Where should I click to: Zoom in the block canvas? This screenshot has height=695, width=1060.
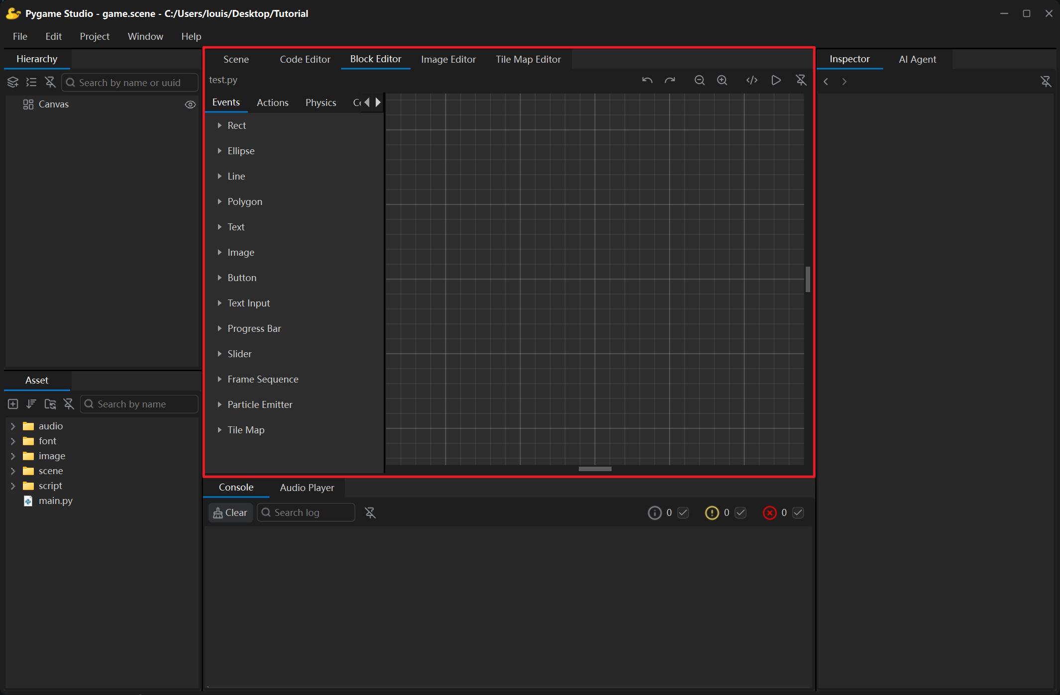click(722, 80)
